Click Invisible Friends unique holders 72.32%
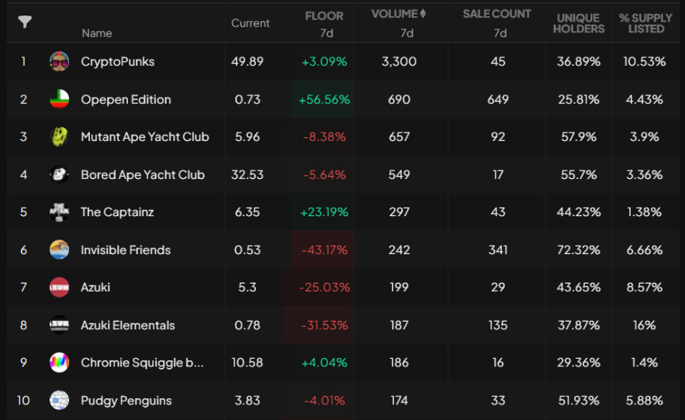The height and width of the screenshot is (420, 685). [x=579, y=250]
